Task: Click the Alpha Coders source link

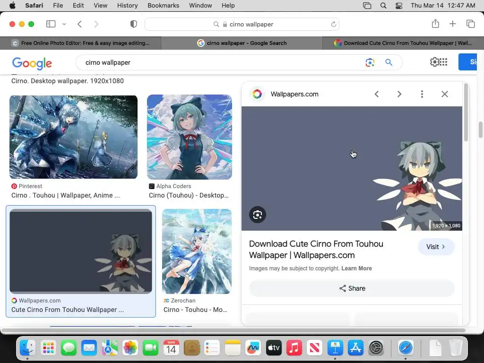Action: [170, 186]
